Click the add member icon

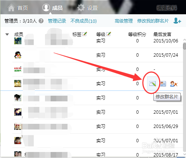(x=177, y=21)
